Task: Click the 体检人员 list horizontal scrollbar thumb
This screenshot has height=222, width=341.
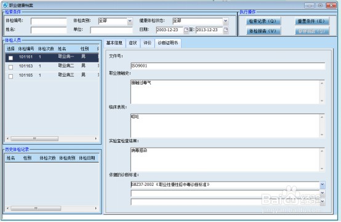Action: click(x=34, y=139)
